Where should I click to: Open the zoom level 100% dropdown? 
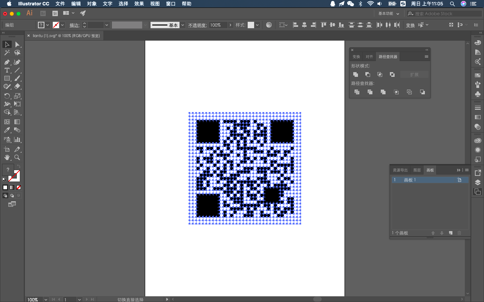tap(46, 299)
